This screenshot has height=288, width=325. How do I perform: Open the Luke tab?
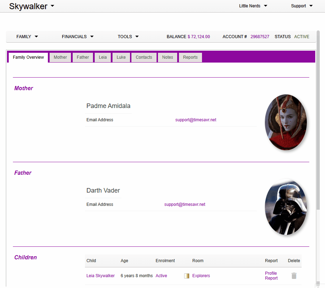tap(121, 57)
